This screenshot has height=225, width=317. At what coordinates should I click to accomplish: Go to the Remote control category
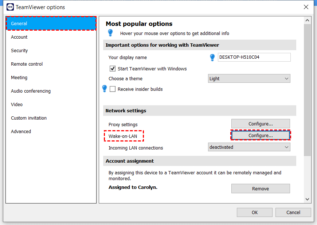coord(27,64)
